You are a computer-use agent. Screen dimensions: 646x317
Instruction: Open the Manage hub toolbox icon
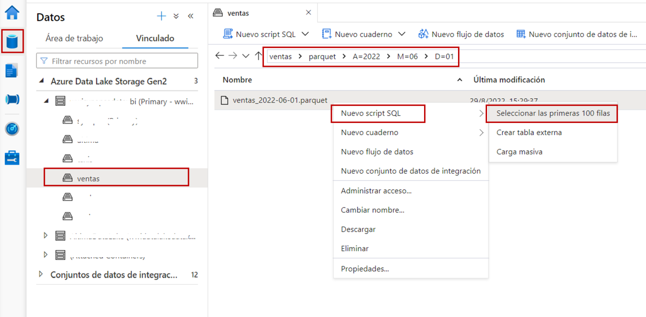12,158
